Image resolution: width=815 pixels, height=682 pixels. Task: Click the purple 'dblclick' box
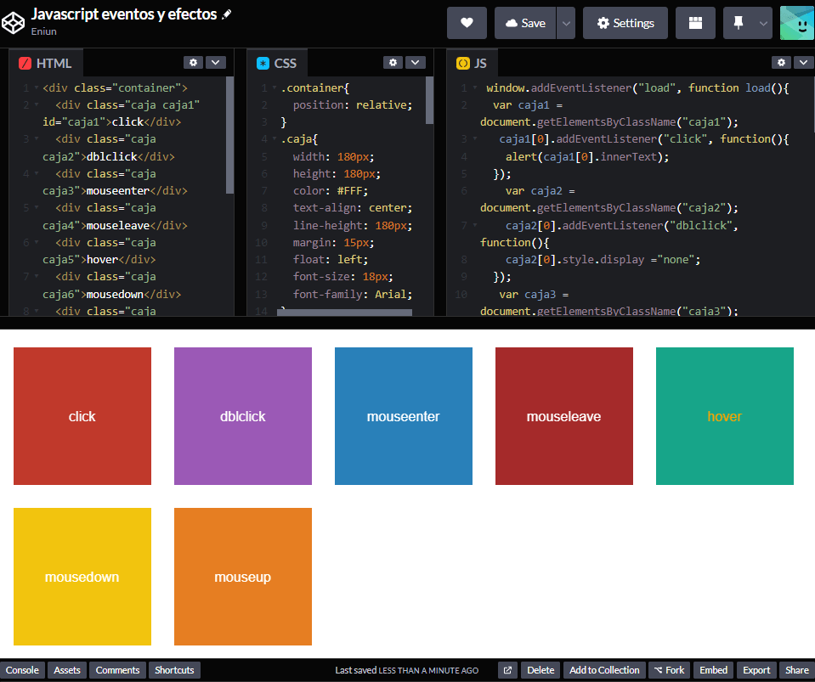[x=243, y=416]
